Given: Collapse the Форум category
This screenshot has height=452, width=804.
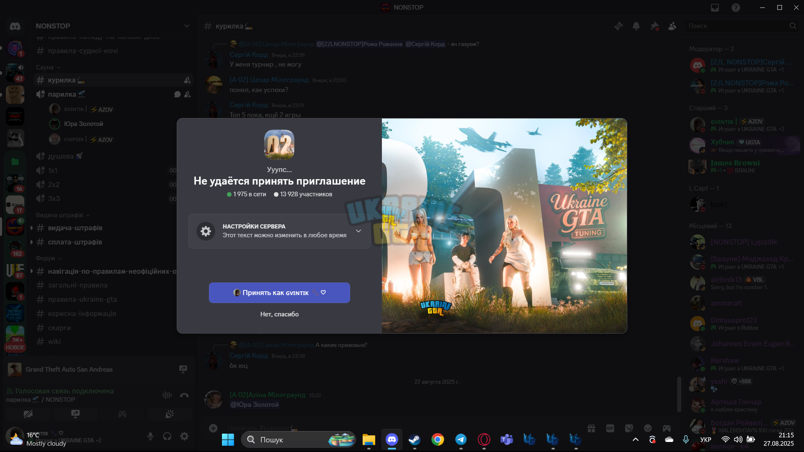Looking at the screenshot, I should click(x=49, y=258).
